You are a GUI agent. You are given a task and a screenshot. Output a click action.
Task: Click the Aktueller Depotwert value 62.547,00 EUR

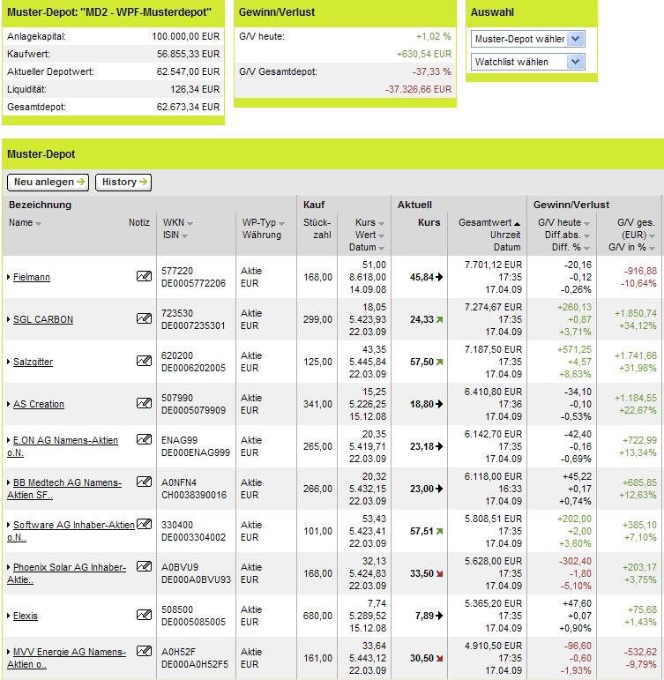(x=188, y=71)
